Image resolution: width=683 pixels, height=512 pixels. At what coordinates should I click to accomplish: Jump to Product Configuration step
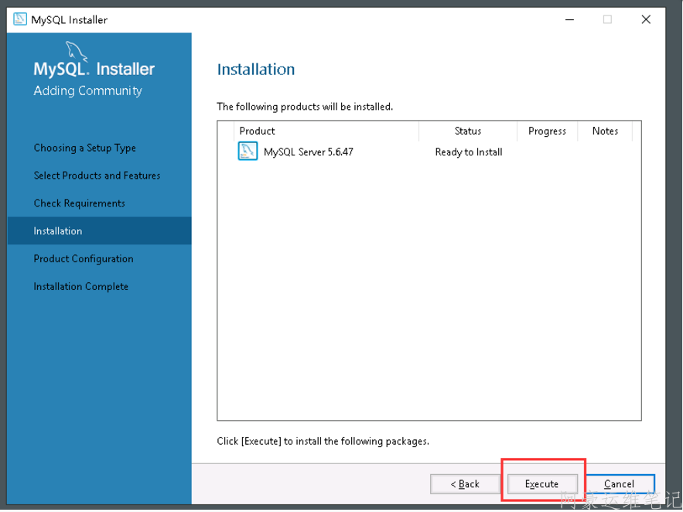coord(84,259)
